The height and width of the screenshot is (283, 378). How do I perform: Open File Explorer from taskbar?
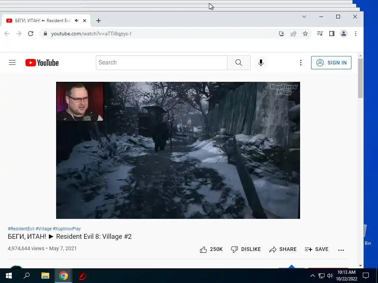coord(45,276)
